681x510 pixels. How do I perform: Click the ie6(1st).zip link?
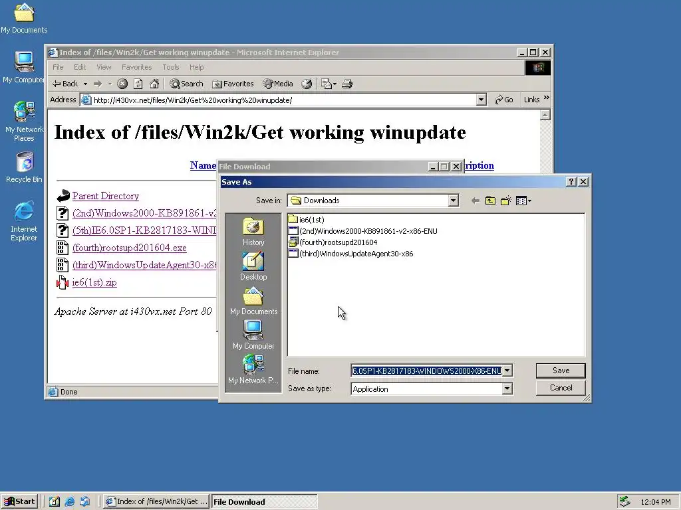pos(94,282)
